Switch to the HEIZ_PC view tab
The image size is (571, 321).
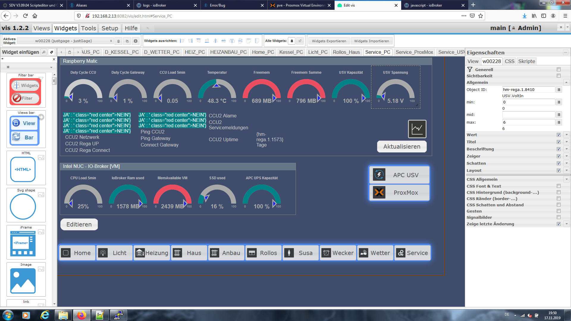coord(194,52)
